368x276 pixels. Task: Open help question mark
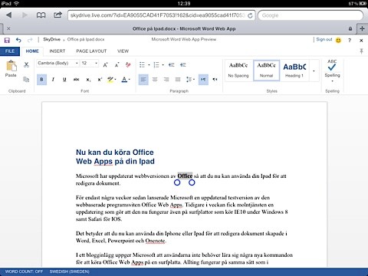coord(350,40)
